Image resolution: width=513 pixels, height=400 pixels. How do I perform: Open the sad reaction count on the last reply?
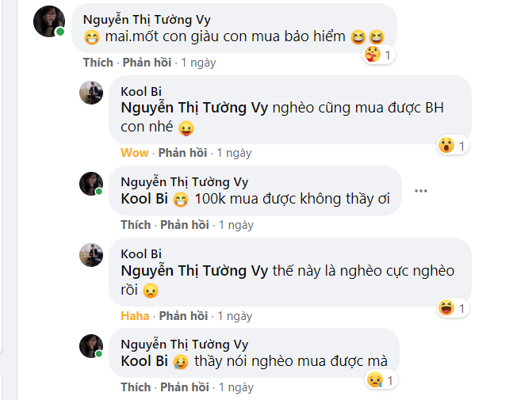pyautogui.click(x=381, y=380)
